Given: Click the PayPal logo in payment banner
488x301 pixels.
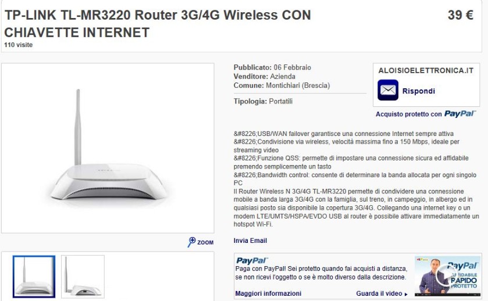Looking at the screenshot, I should point(252,260).
